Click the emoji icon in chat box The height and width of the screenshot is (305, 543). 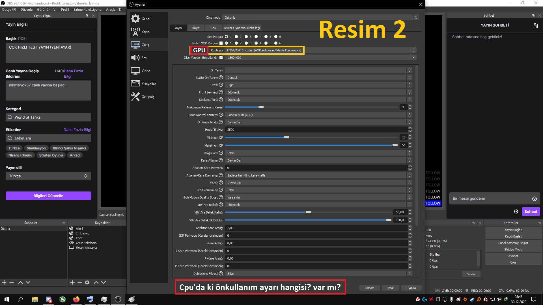534,199
